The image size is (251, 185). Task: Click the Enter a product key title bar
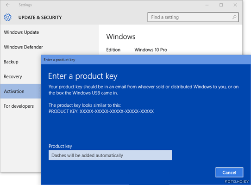click(146, 60)
